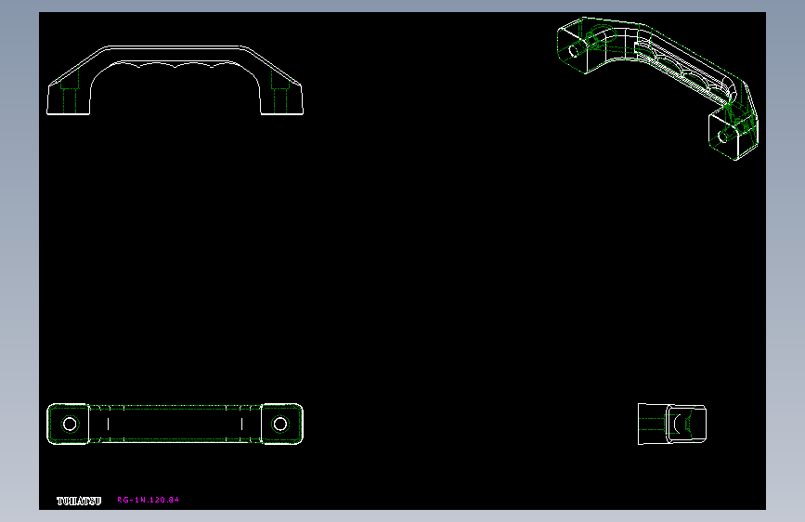Select the front elevation view of the handle
Screen dimensions: 805x522
175,80
